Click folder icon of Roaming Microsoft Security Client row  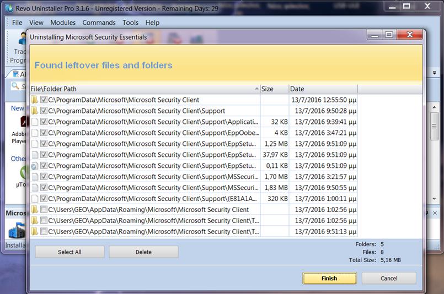pos(35,209)
